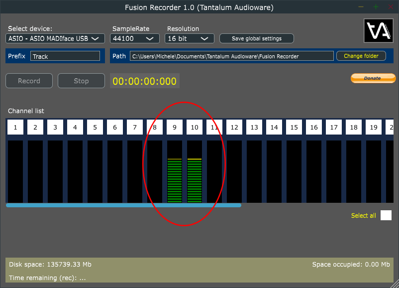Minimize the Fusion Recorder window
Image resolution: width=399 pixels, height=288 pixels.
pyautogui.click(x=361, y=7)
